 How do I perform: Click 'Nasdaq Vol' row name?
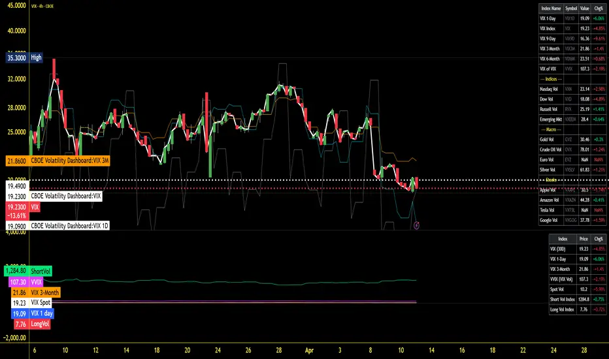pyautogui.click(x=549, y=89)
